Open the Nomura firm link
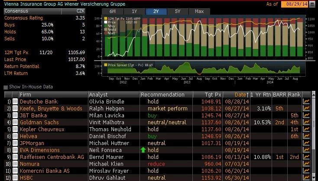This screenshot has height=181, width=318. (x=29, y=164)
